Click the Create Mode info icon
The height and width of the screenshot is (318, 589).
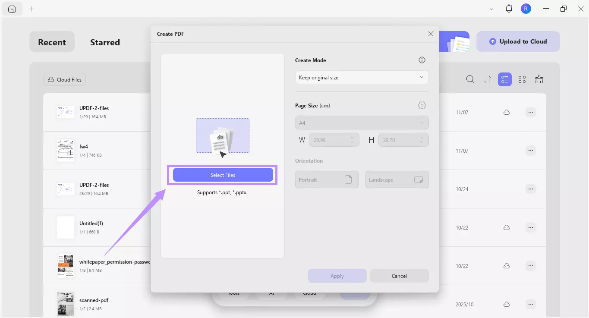coord(422,60)
